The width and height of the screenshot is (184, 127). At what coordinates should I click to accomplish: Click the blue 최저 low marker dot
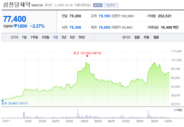(2, 100)
